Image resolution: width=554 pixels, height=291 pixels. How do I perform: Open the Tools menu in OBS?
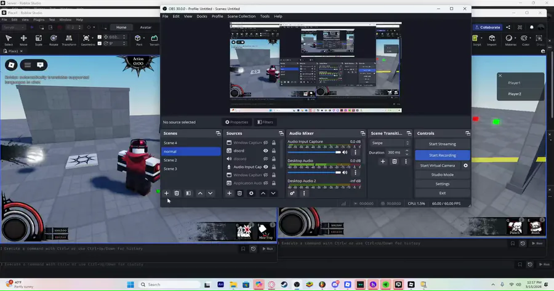tap(265, 16)
